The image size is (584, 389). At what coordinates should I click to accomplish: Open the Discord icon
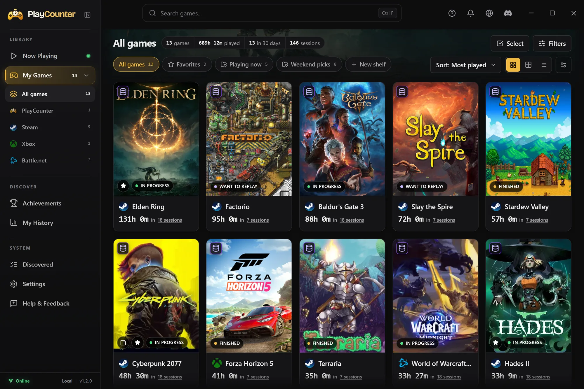pyautogui.click(x=508, y=13)
